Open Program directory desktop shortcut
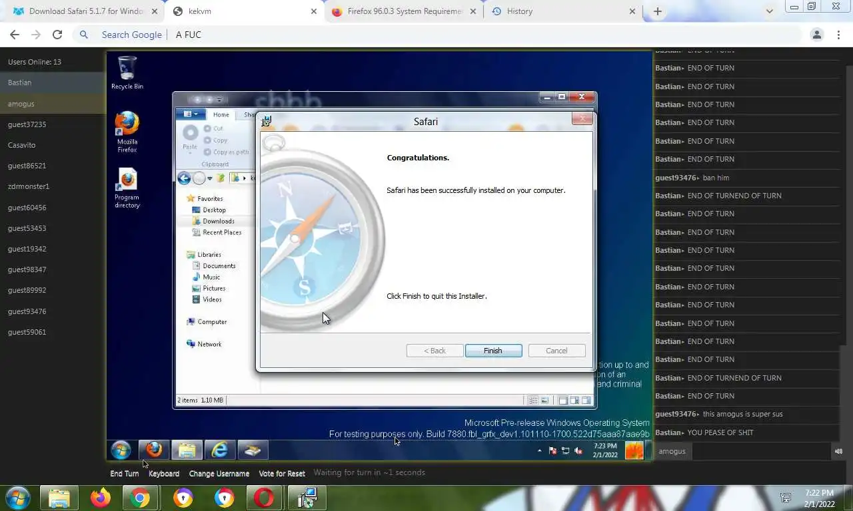Image resolution: width=853 pixels, height=511 pixels. 127,188
